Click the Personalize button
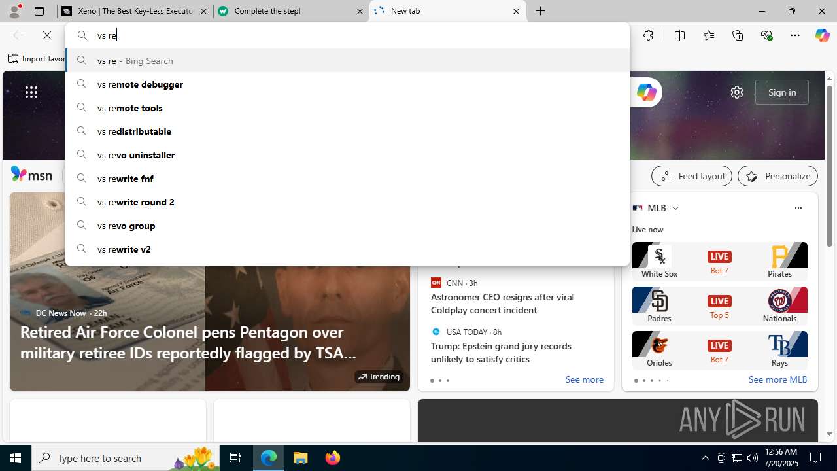Image resolution: width=837 pixels, height=471 pixels. point(777,176)
